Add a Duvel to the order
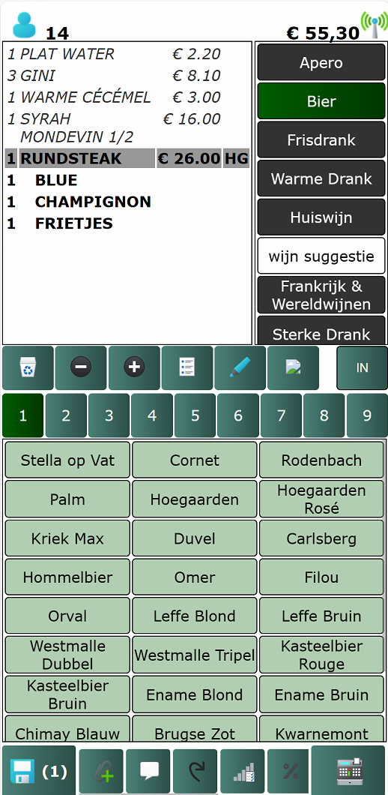The width and height of the screenshot is (388, 795). pos(195,538)
